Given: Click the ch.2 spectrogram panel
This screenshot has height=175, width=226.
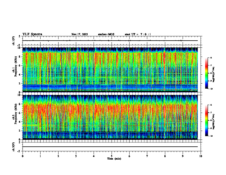Looking at the screenshot, I should click(x=110, y=117).
